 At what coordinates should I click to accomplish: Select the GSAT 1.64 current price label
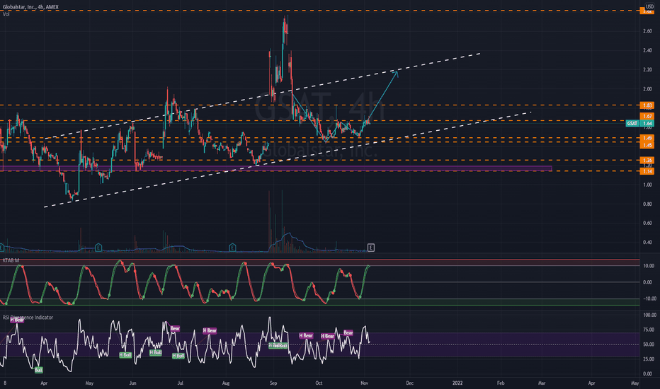tap(639, 123)
